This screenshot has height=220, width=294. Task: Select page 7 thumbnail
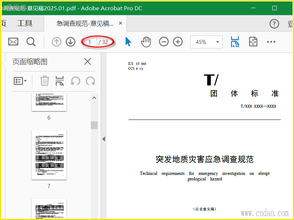point(49,155)
